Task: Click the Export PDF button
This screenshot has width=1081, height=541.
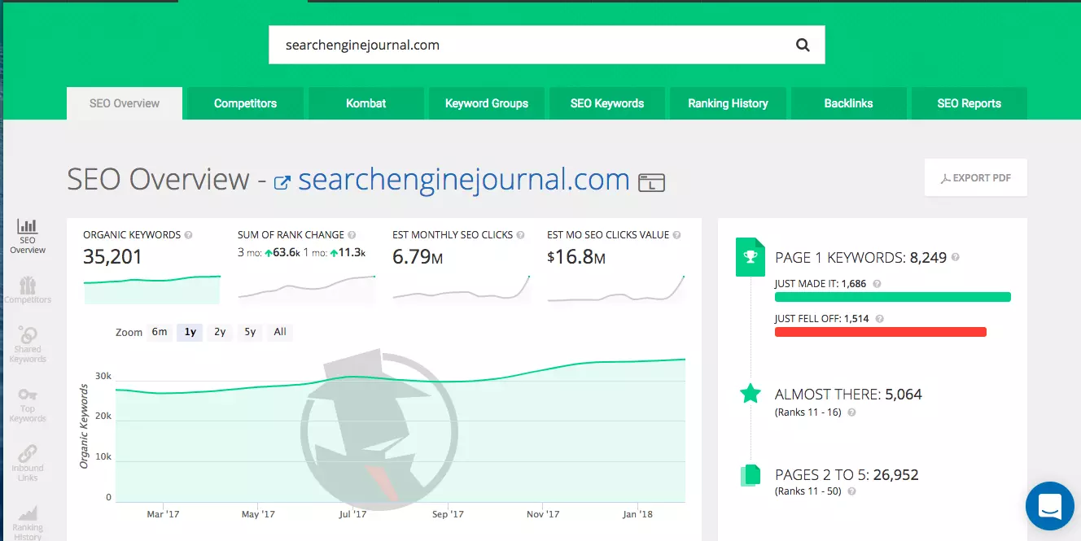Action: pos(976,177)
